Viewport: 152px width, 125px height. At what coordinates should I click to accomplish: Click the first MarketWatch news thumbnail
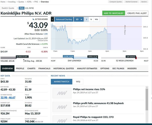(x=60, y=93)
